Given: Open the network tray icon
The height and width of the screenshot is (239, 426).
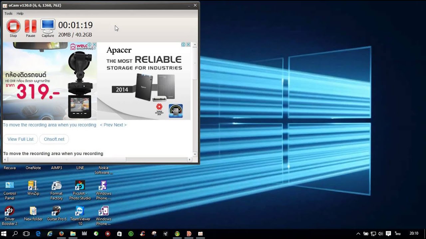Looking at the screenshot, I should [373, 234].
